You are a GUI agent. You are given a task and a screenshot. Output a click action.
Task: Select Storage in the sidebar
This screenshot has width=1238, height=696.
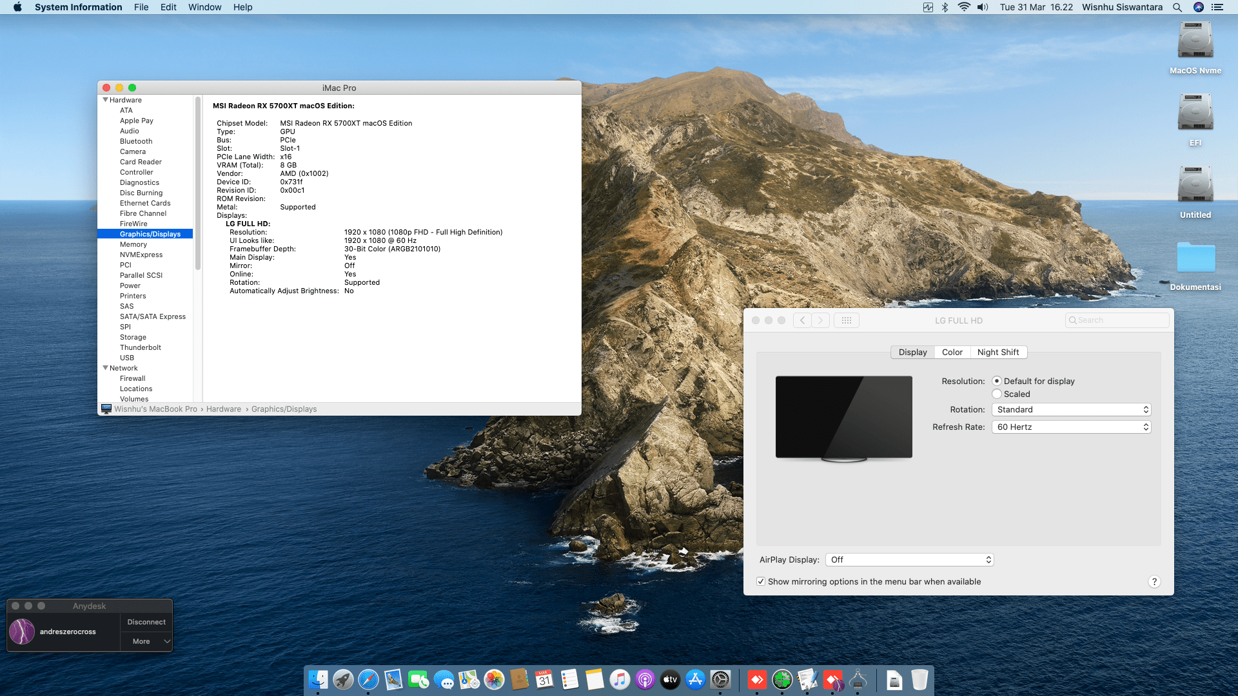coord(133,338)
